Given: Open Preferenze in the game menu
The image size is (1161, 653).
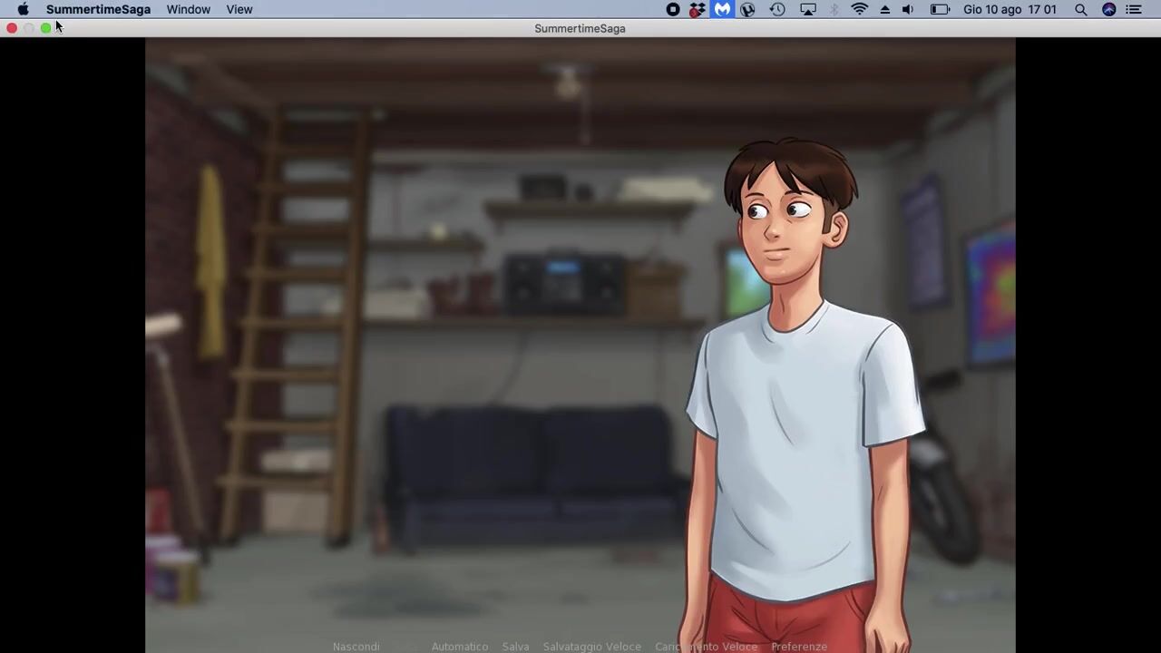Looking at the screenshot, I should pyautogui.click(x=799, y=647).
